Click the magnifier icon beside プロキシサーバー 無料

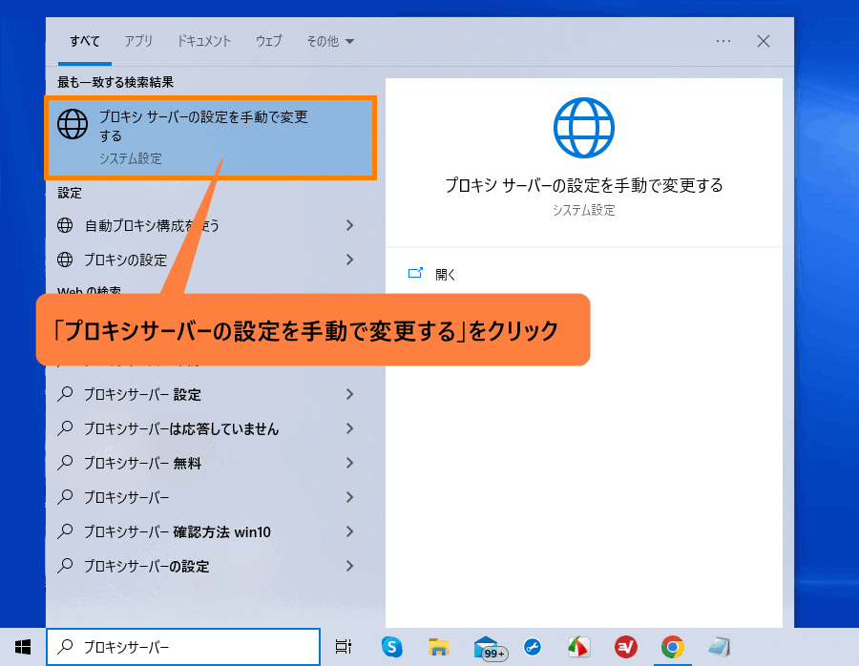pos(66,463)
